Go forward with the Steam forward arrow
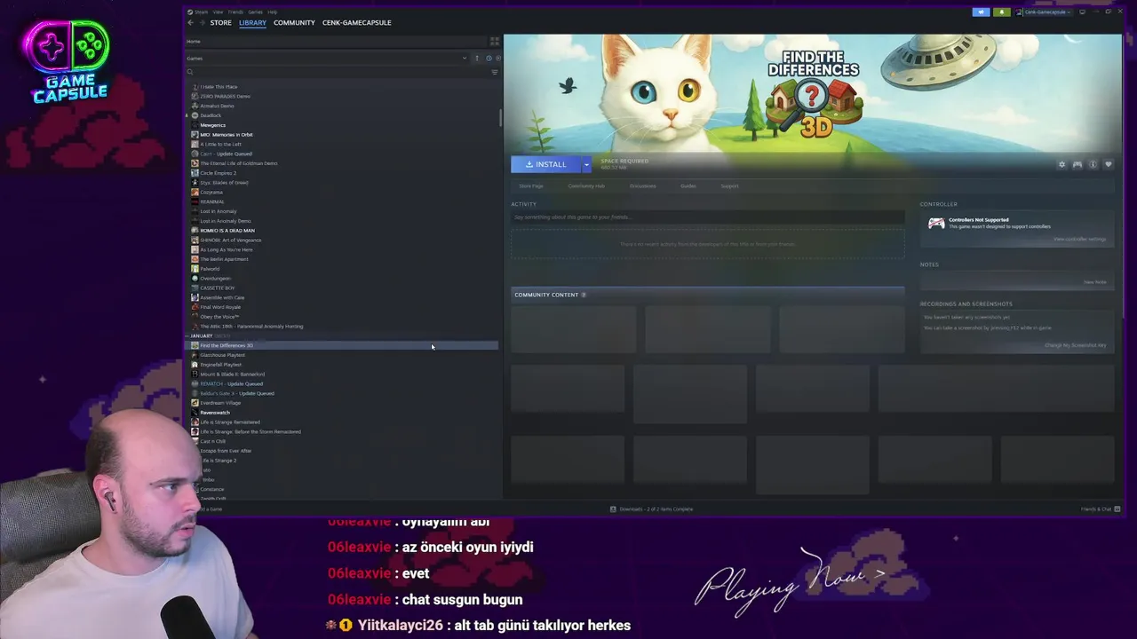This screenshot has width=1137, height=639. coord(201,22)
